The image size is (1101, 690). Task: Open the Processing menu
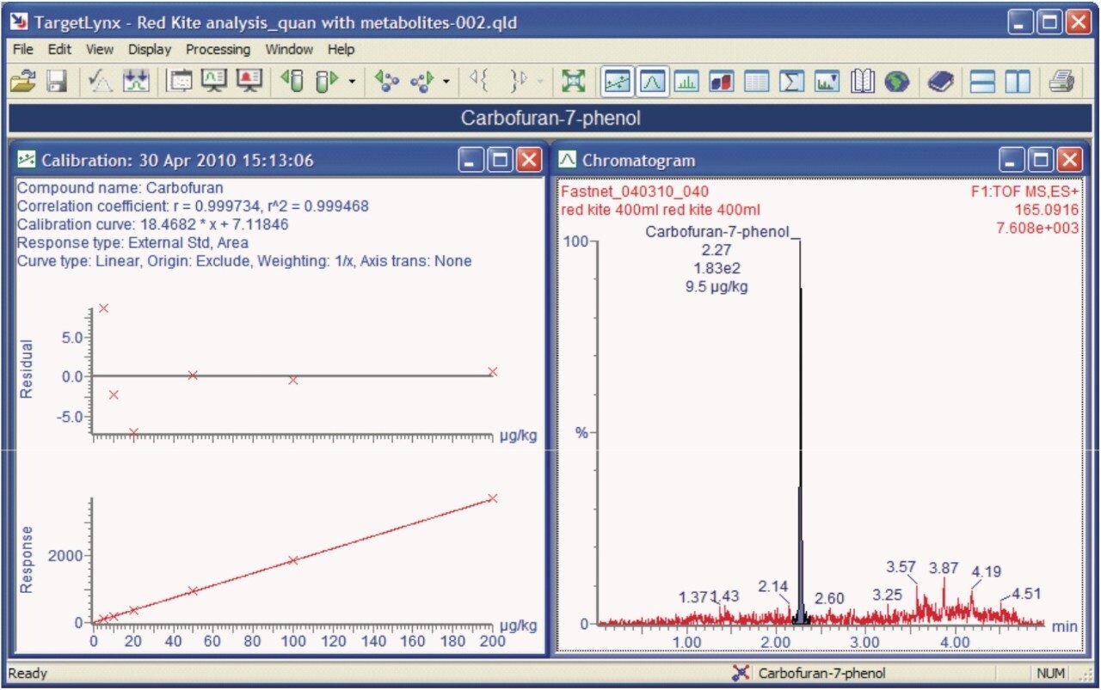tap(218, 49)
